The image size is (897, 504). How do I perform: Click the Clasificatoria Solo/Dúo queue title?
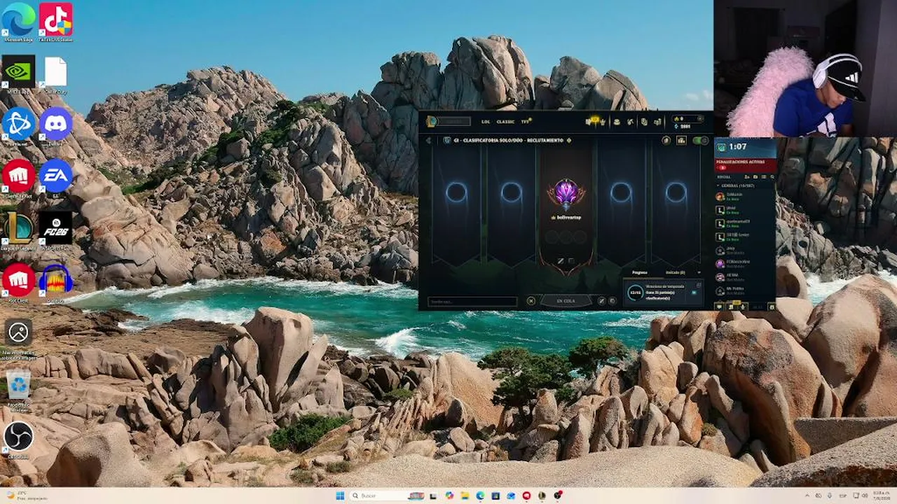[x=508, y=140]
